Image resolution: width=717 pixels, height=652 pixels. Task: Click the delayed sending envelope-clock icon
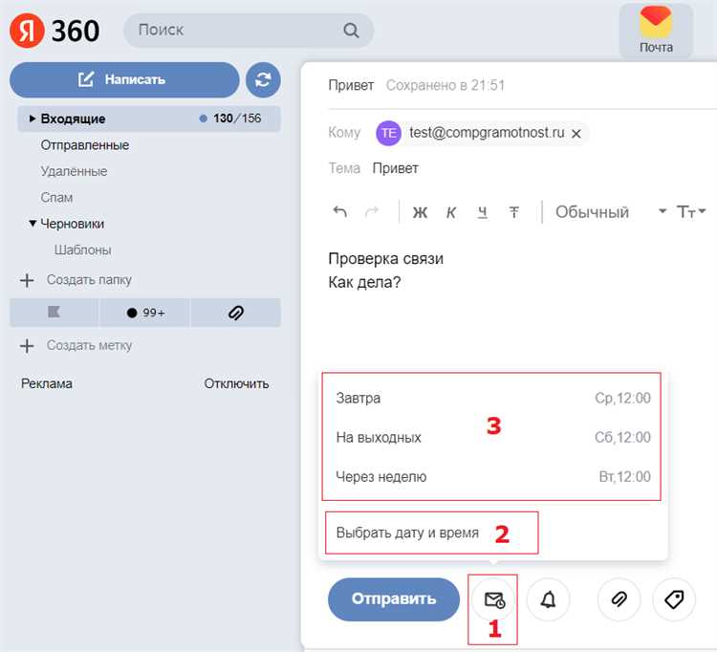click(494, 599)
